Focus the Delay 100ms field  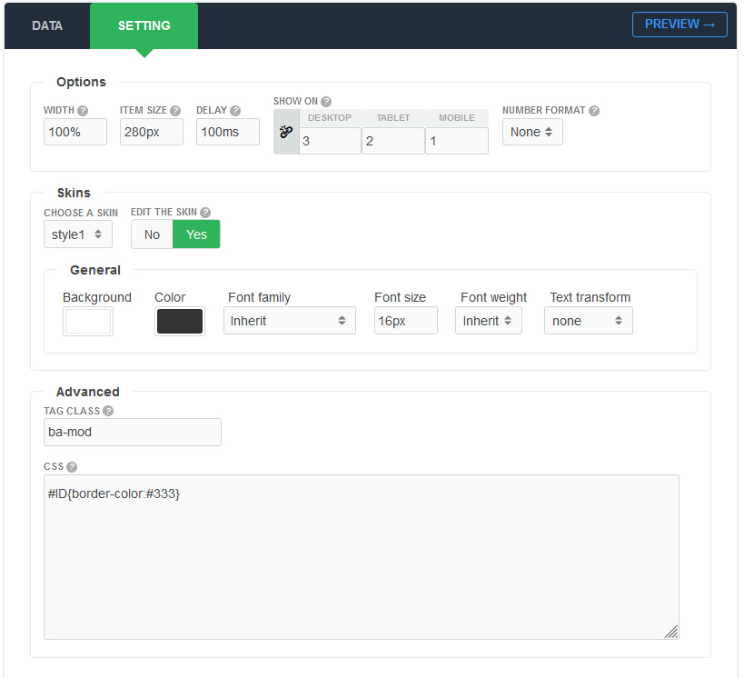tap(228, 132)
